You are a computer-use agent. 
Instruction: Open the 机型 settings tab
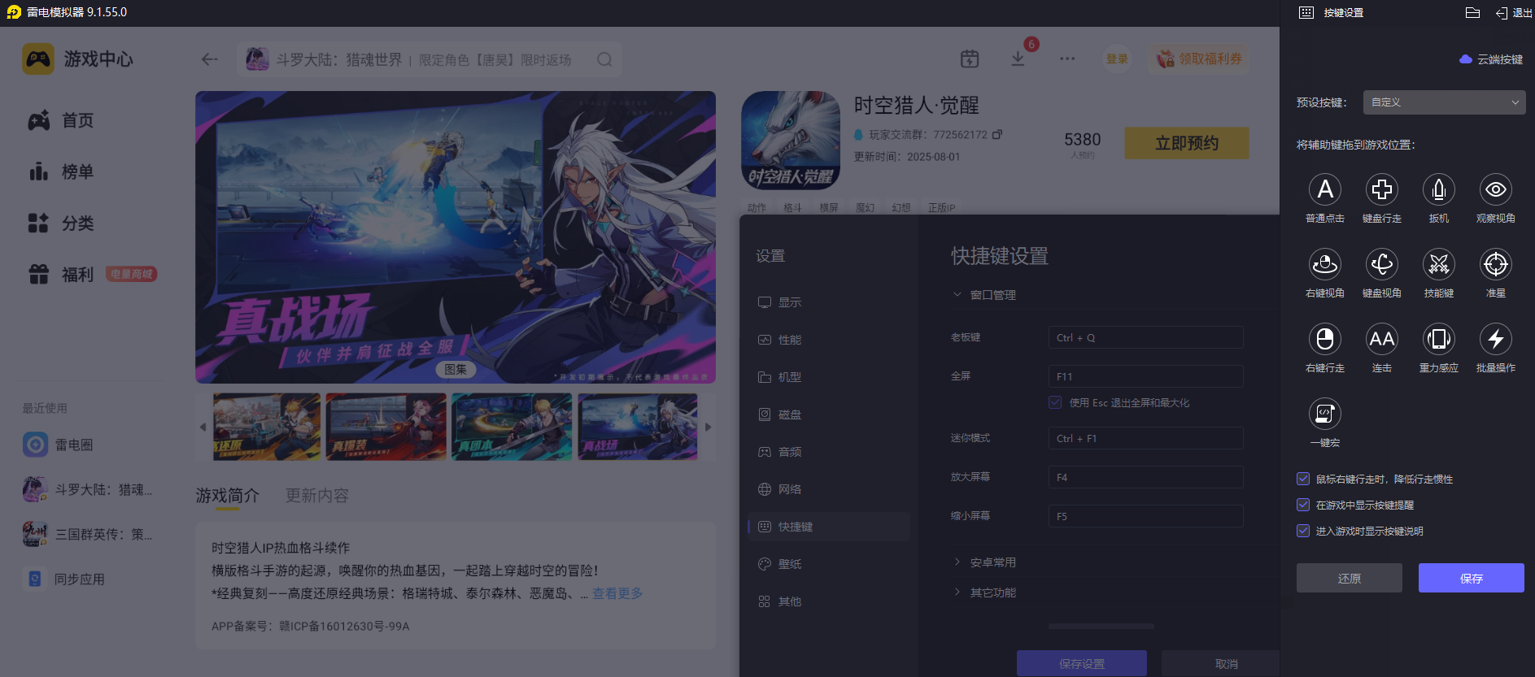coord(829,377)
